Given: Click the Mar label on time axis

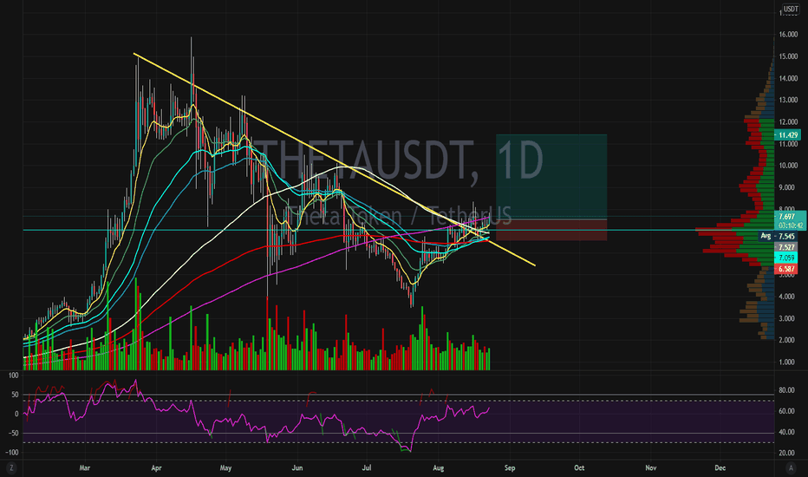Looking at the screenshot, I should [84, 468].
